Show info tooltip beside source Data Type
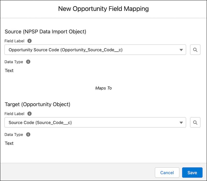Viewport: 207px width, 181px height. tap(28, 62)
